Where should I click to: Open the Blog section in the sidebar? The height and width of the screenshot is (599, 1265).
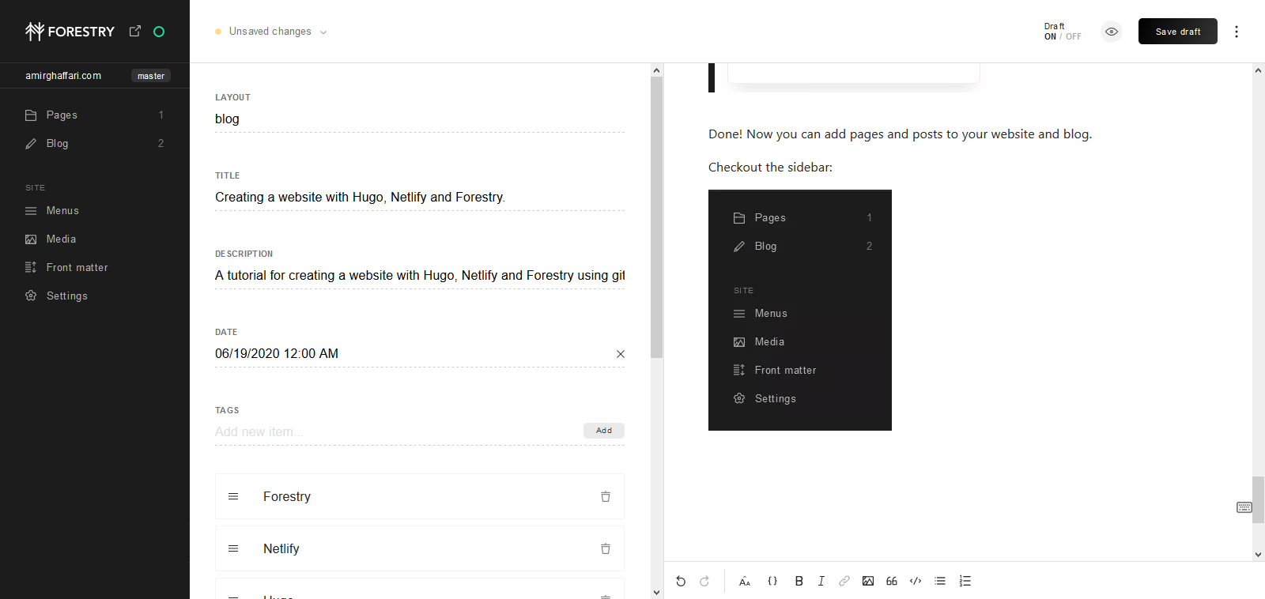(x=95, y=143)
